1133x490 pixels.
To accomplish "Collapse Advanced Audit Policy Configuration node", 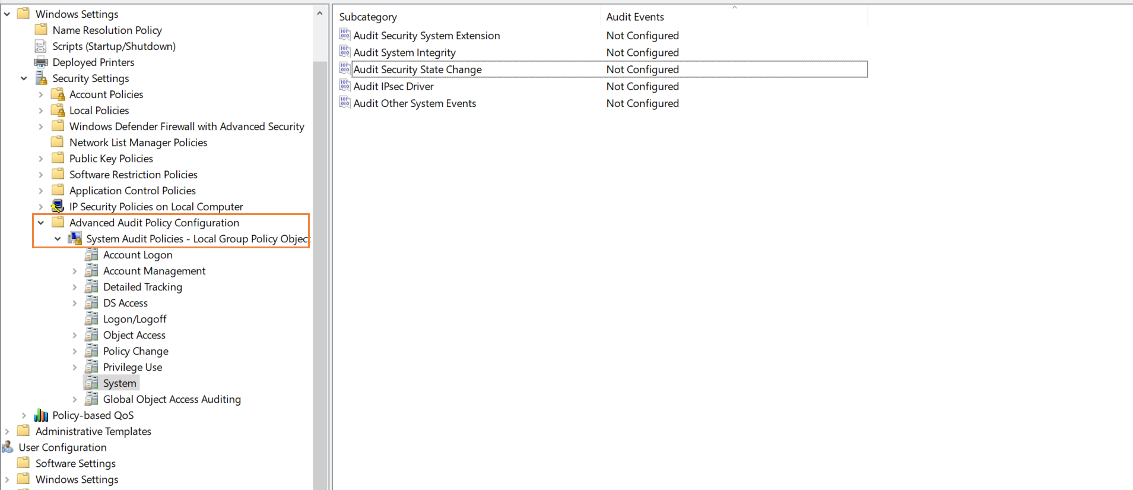I will point(40,223).
